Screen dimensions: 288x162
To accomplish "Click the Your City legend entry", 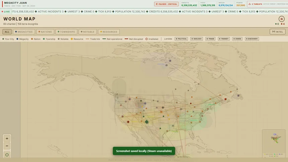I will [x=8, y=39].
